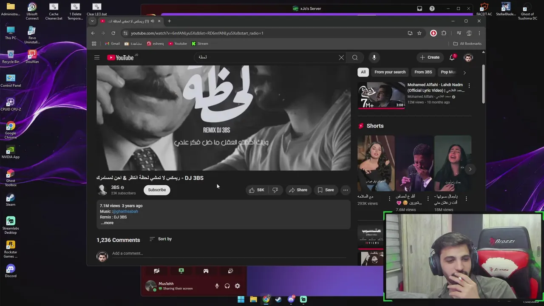
Task: Open the 3BS channel name link
Action: point(115,187)
